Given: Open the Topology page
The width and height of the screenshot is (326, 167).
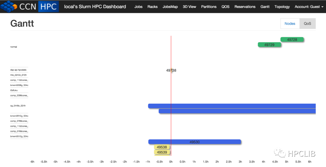Looking at the screenshot, I should (x=282, y=7).
